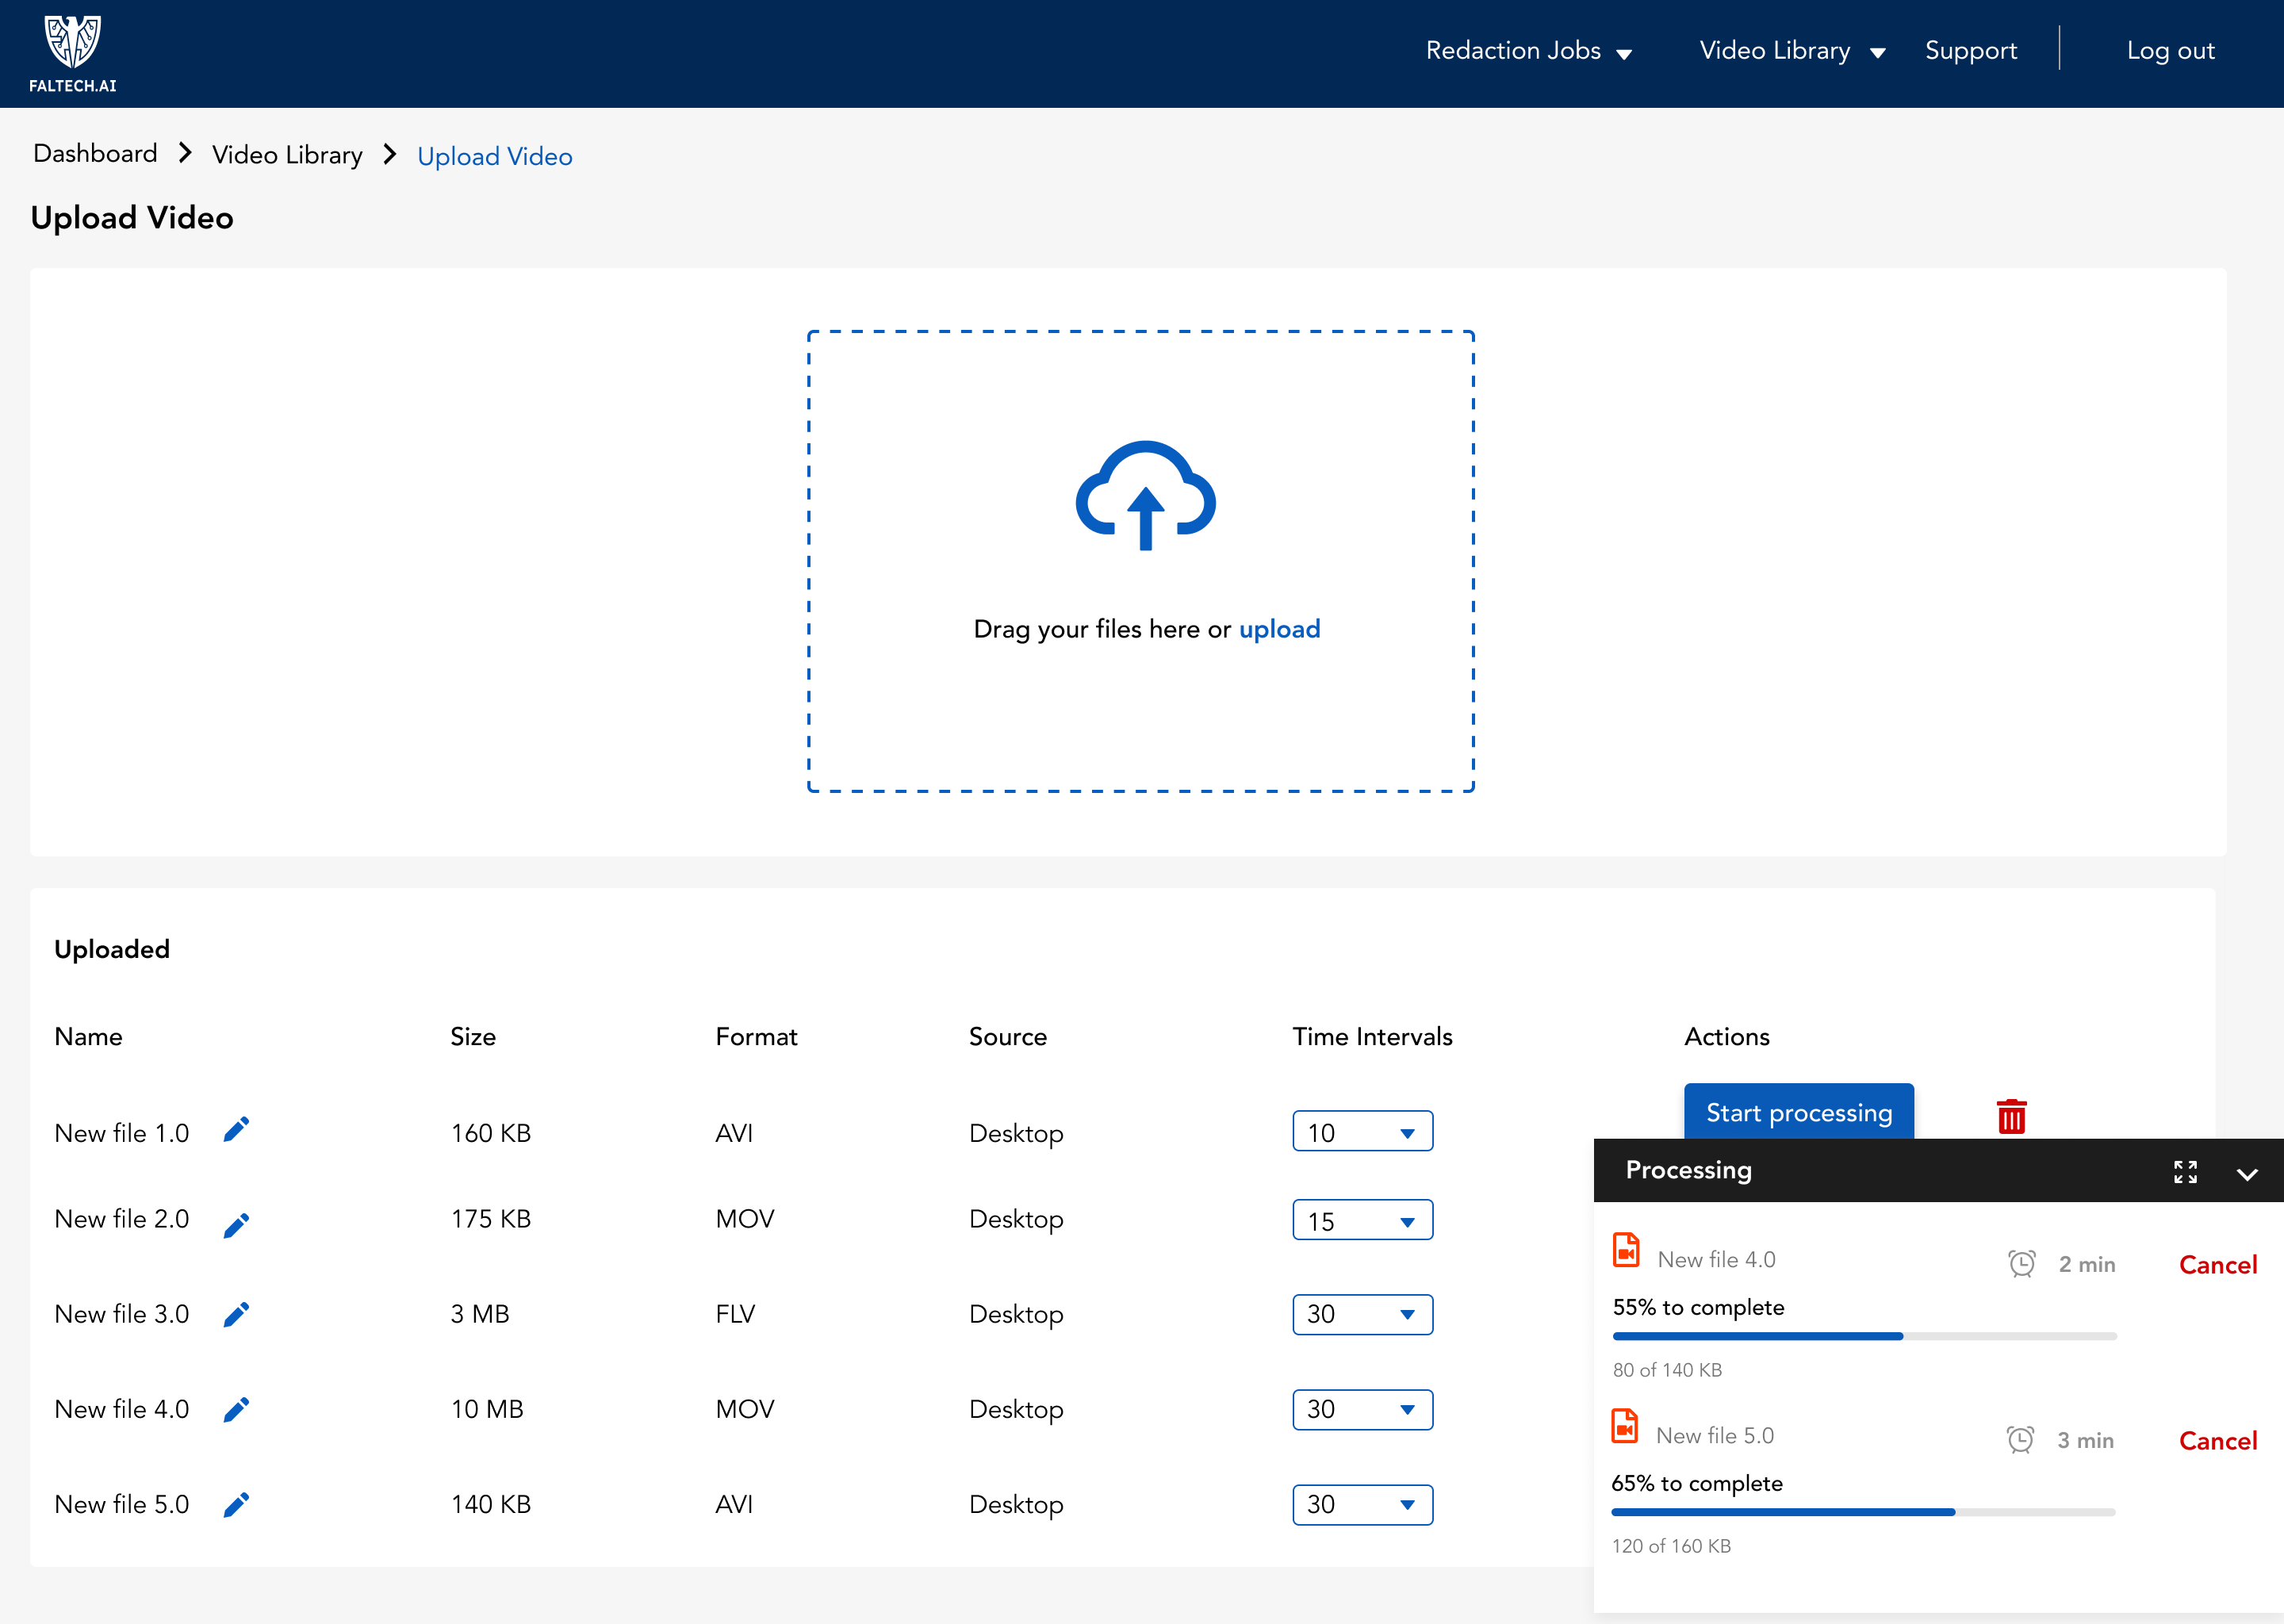Collapse the Processing panel chevron
The image size is (2284, 1624).
tap(2247, 1174)
